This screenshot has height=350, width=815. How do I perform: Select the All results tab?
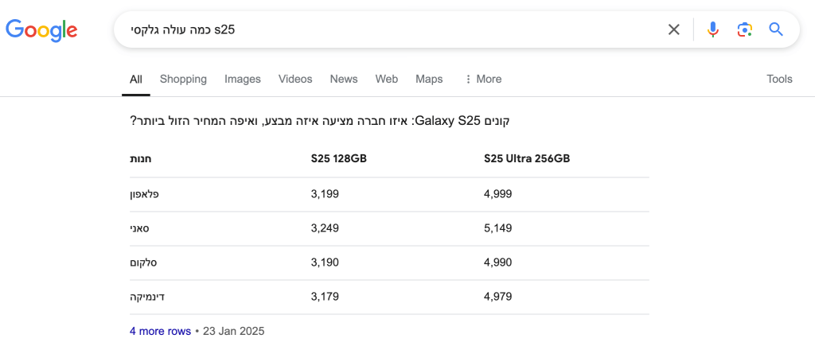[136, 79]
